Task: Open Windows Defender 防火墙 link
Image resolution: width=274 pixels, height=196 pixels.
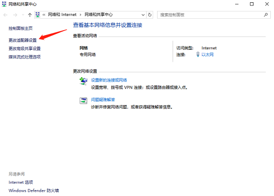Action: pos(34,190)
